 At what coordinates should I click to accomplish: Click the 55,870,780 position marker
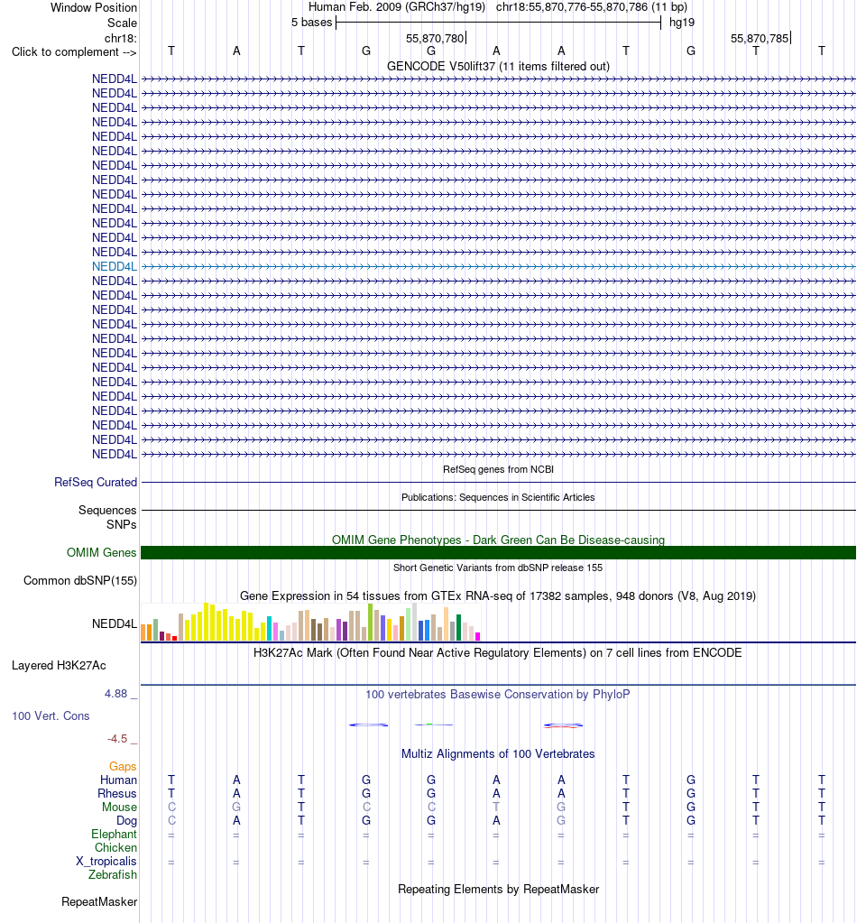435,38
